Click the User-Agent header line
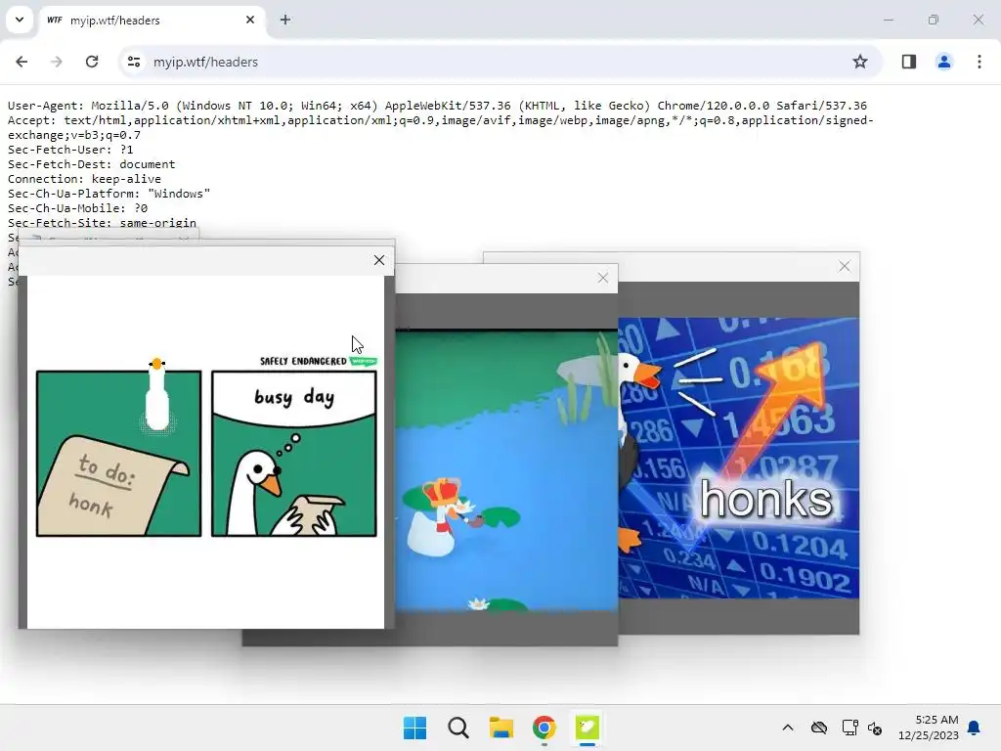1001x751 pixels. coord(437,106)
